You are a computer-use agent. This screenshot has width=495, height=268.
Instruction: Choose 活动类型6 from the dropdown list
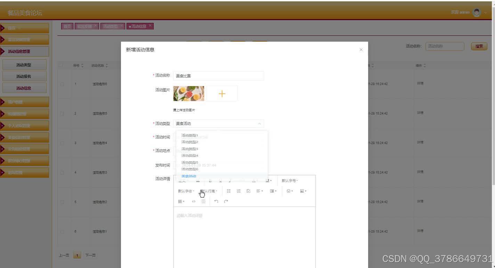[222, 169]
